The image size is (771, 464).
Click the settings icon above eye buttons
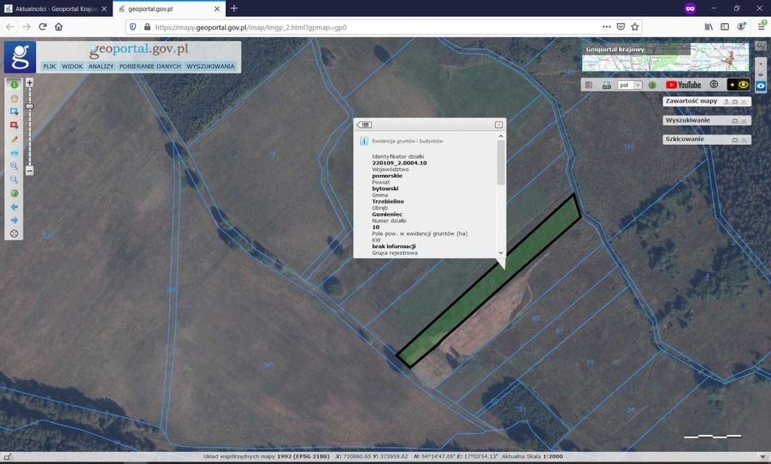(x=761, y=45)
